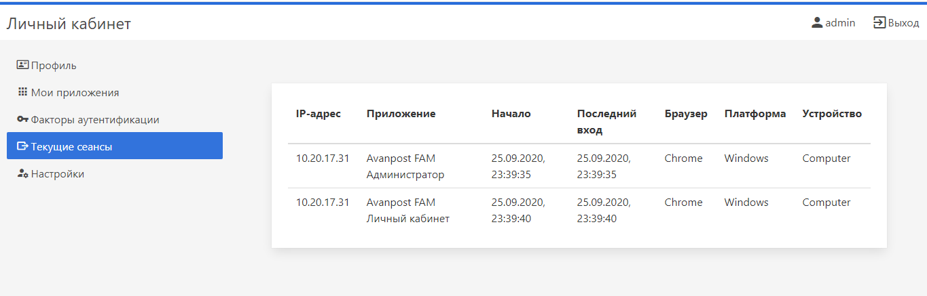Click the admin user avatar icon
Viewport: 927px width, 296px height.
pyautogui.click(x=817, y=22)
